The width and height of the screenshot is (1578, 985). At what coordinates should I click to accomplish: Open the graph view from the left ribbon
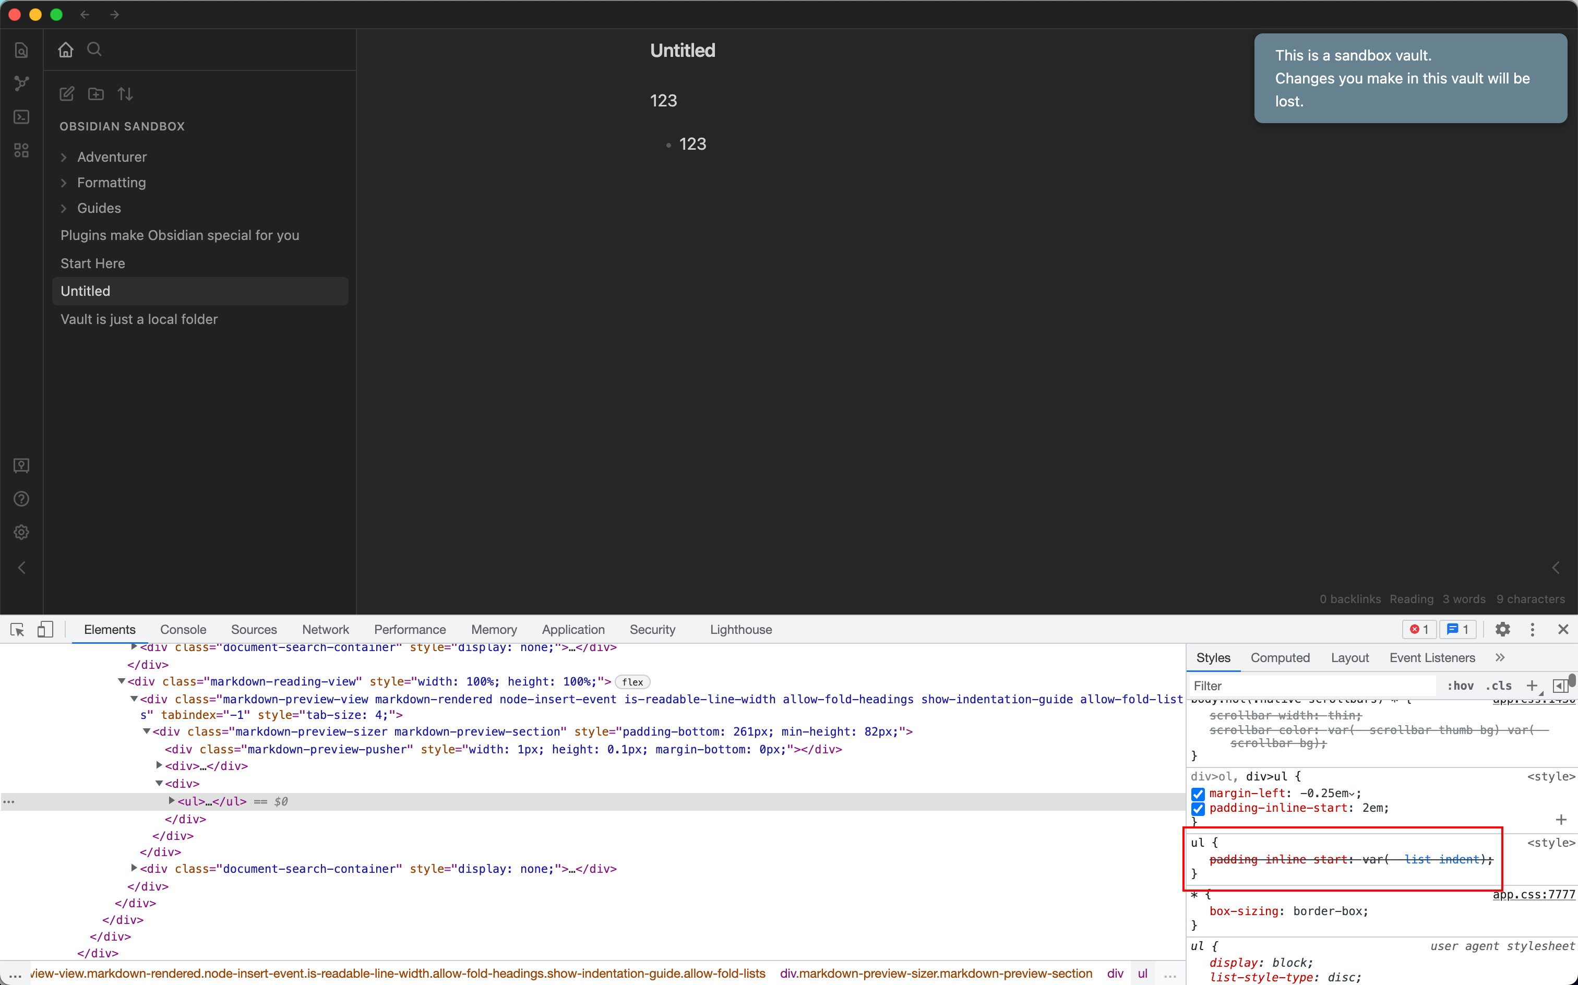[21, 83]
